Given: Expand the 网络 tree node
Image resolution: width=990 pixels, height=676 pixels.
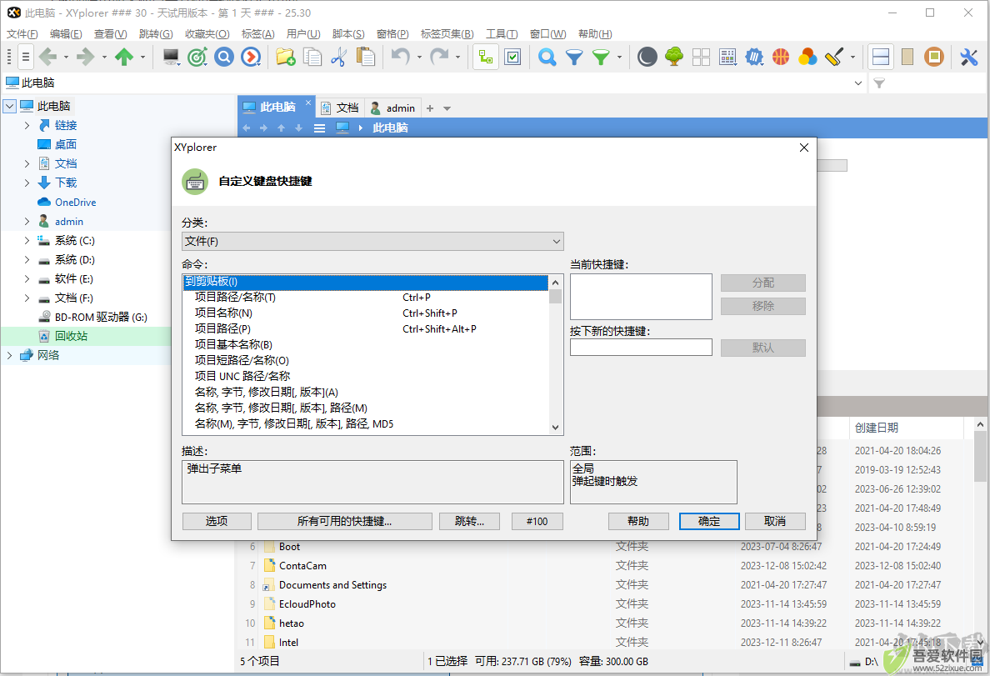Looking at the screenshot, I should (9, 356).
